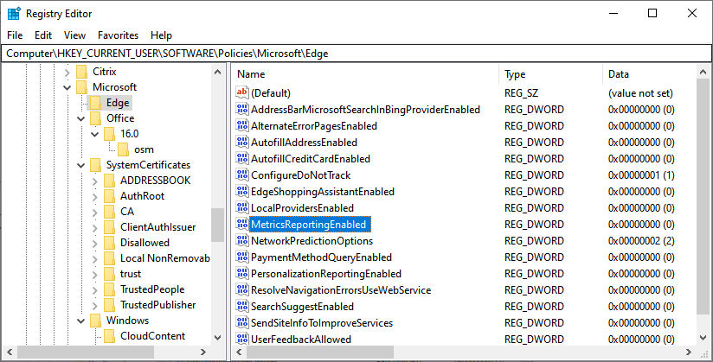Screen dimensions: 713x362
Task: Sort values by Name column header
Action: coord(363,74)
